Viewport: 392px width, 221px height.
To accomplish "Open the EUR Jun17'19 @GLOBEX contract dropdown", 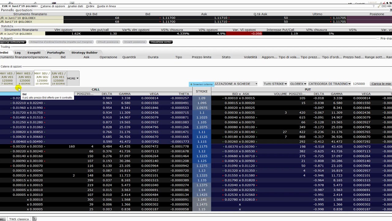I will point(20,6).
